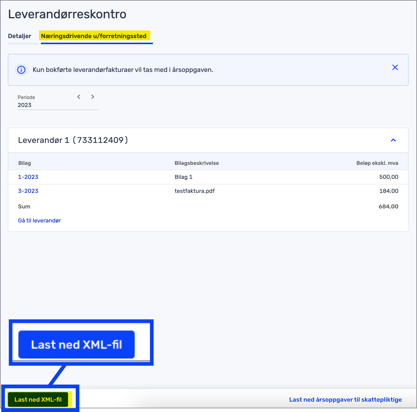417x412 pixels.
Task: Collapse the Leverandør 1 supplier section
Action: (393, 140)
